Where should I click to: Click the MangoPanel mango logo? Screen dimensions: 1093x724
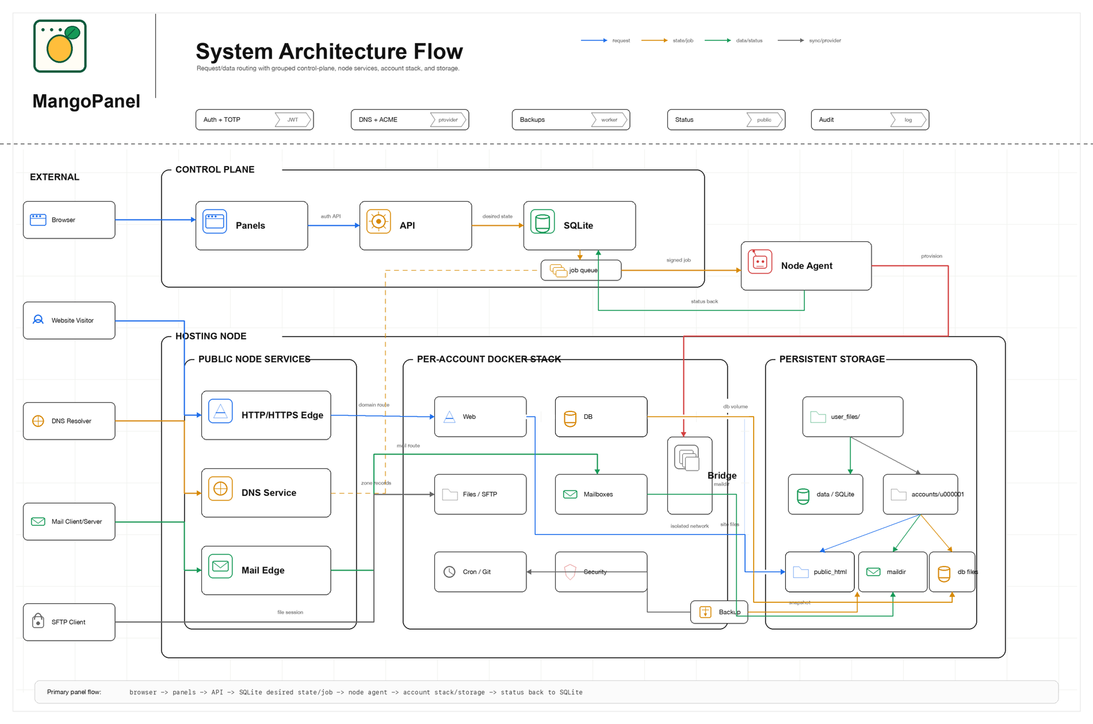point(60,46)
